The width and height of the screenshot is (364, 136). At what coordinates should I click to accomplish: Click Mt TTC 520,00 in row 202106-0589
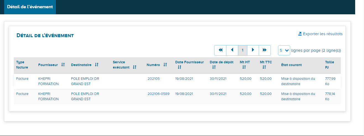point(266,94)
